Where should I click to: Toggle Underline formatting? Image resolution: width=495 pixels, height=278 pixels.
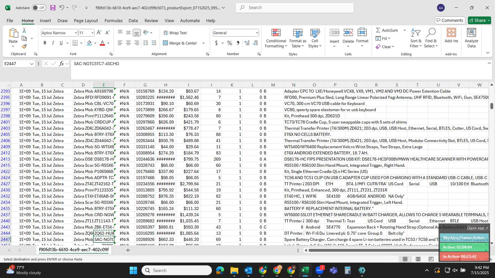(61, 43)
